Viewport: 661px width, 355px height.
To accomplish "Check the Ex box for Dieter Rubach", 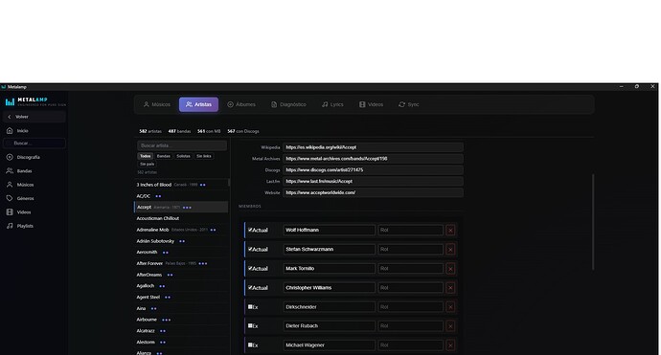I will [250, 325].
